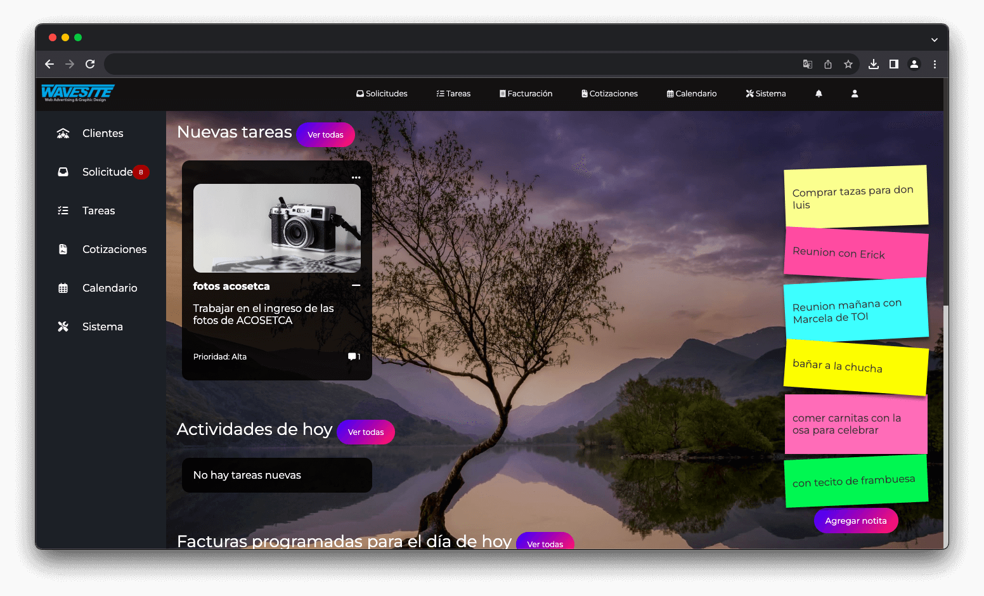This screenshot has width=984, height=596.
Task: Click Ver todas next to Nuevas tareas
Action: click(x=325, y=134)
